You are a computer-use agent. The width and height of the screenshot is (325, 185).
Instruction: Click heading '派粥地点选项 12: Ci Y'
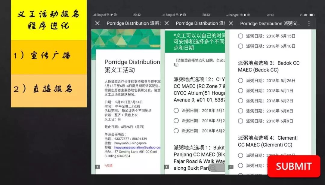(199, 89)
